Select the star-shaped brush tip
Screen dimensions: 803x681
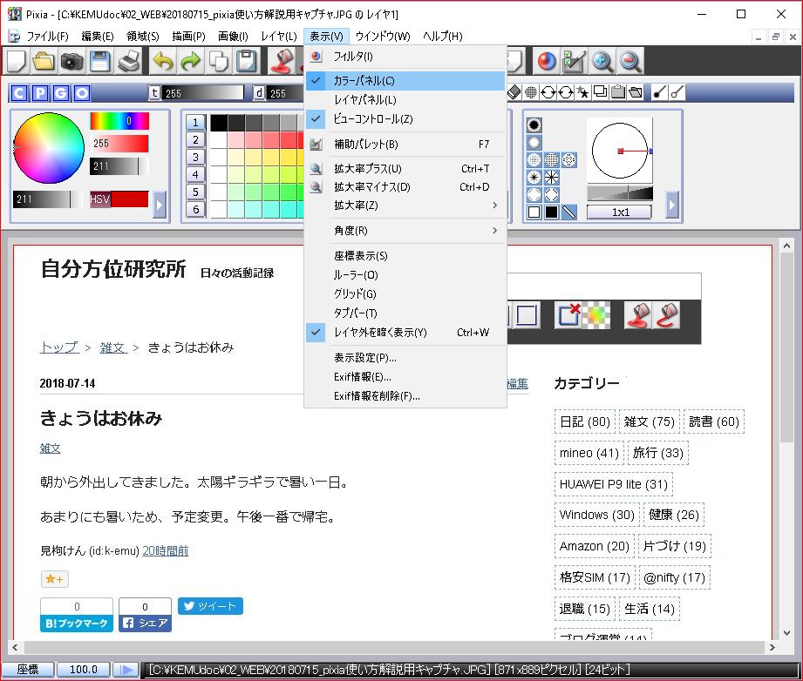533,178
